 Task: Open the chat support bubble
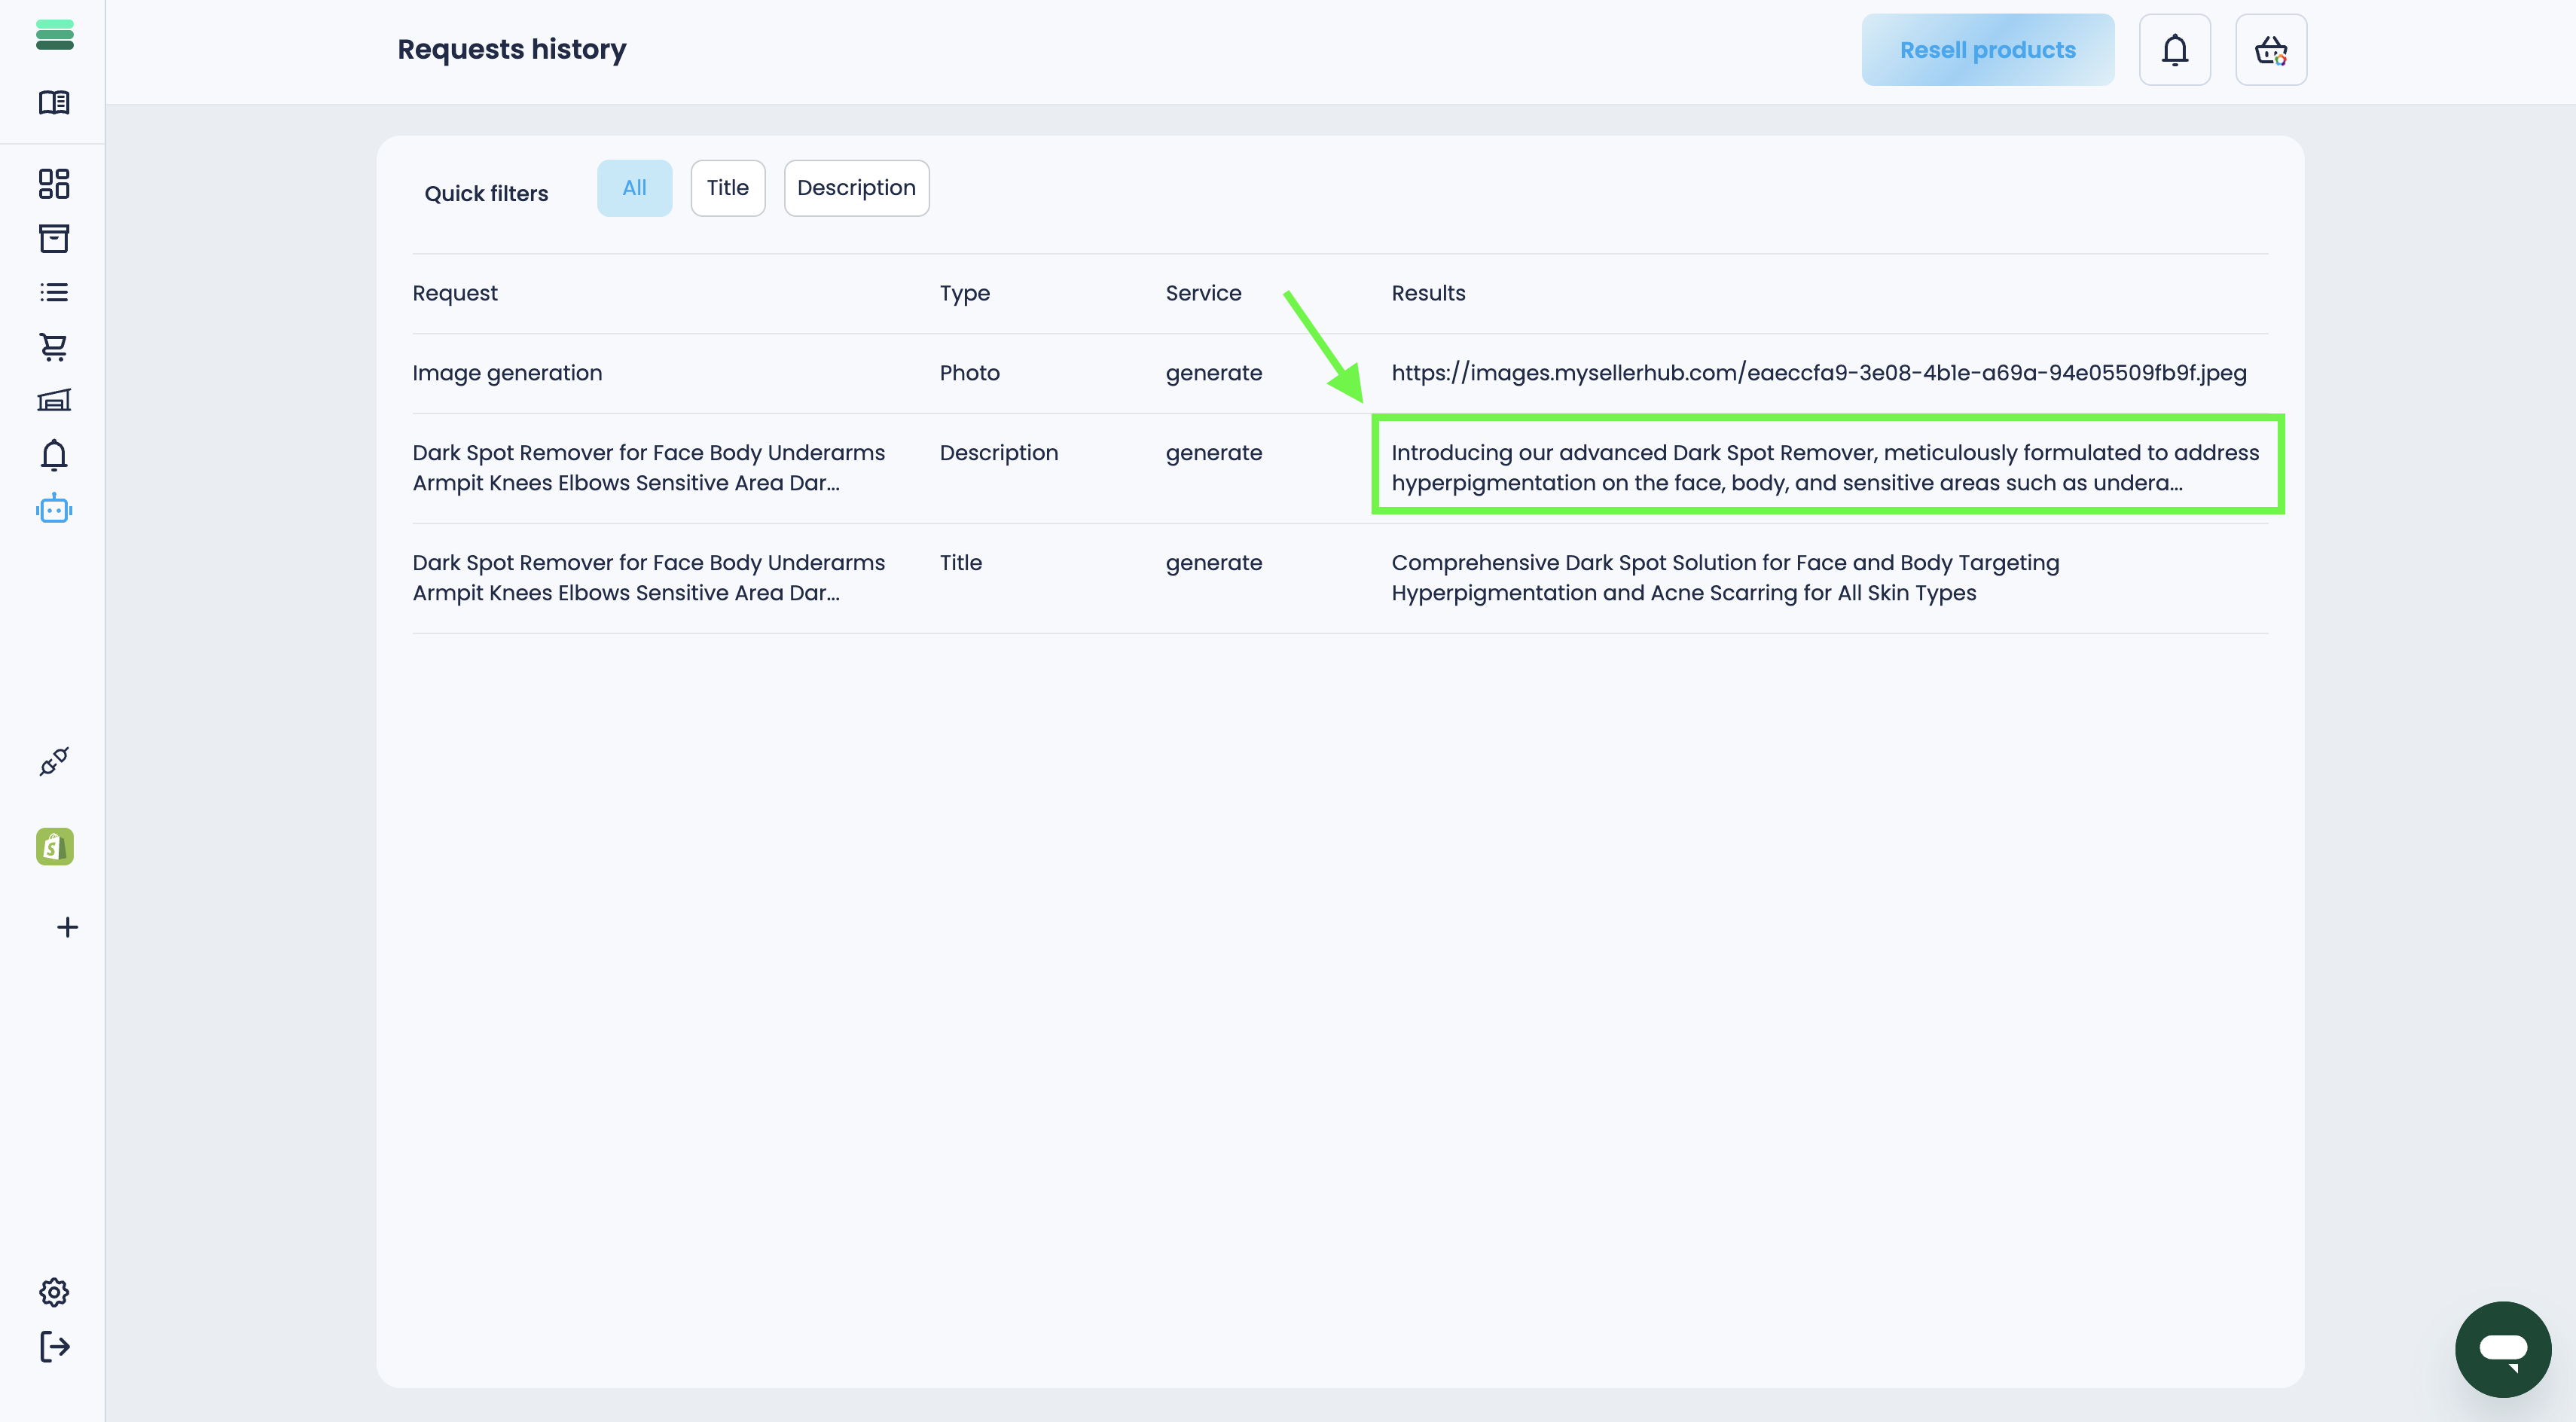[x=2502, y=1349]
